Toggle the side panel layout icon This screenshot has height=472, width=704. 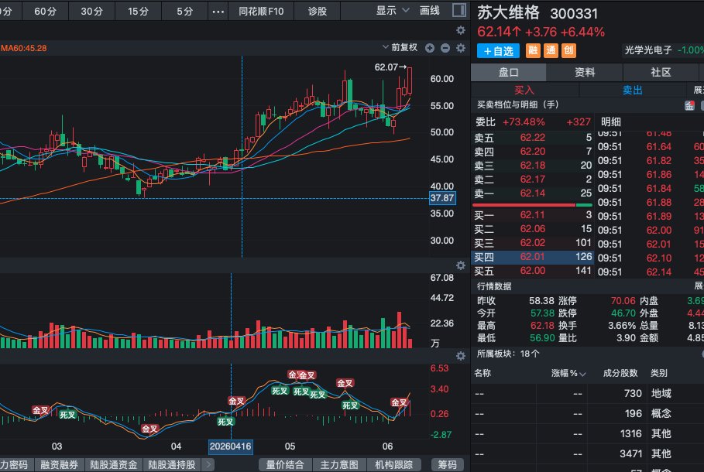tap(458, 10)
